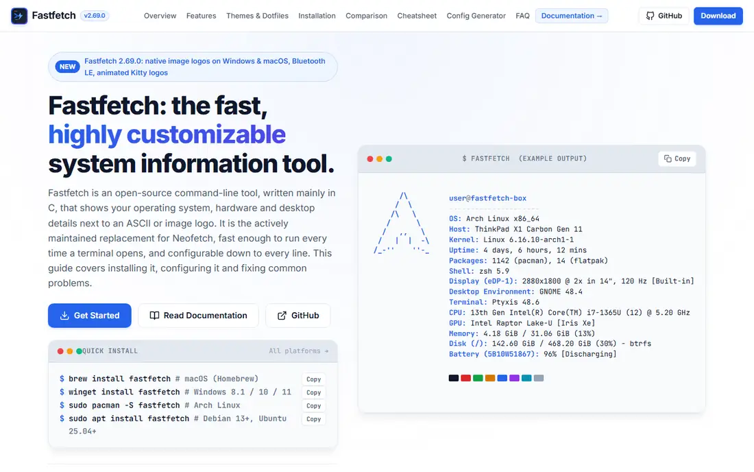The width and height of the screenshot is (754, 472).
Task: Click the Display (eDP-1) line
Action: pos(571,281)
